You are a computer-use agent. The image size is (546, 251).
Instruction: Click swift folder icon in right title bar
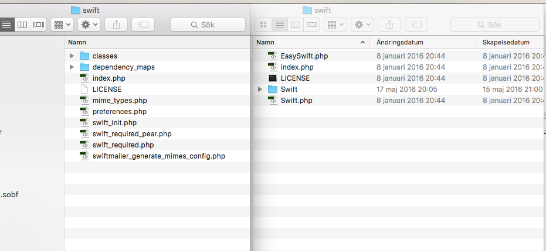tap(307, 10)
